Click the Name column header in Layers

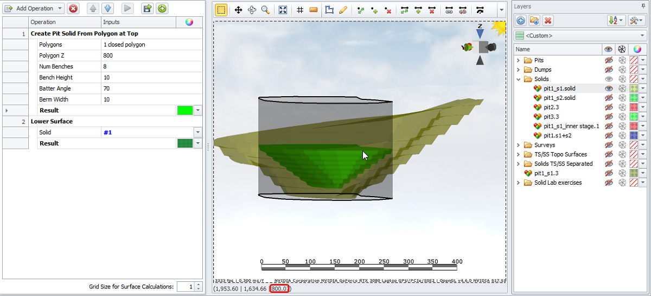pyautogui.click(x=558, y=49)
